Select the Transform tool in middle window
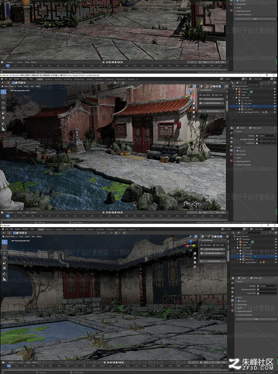 (x=4, y=118)
